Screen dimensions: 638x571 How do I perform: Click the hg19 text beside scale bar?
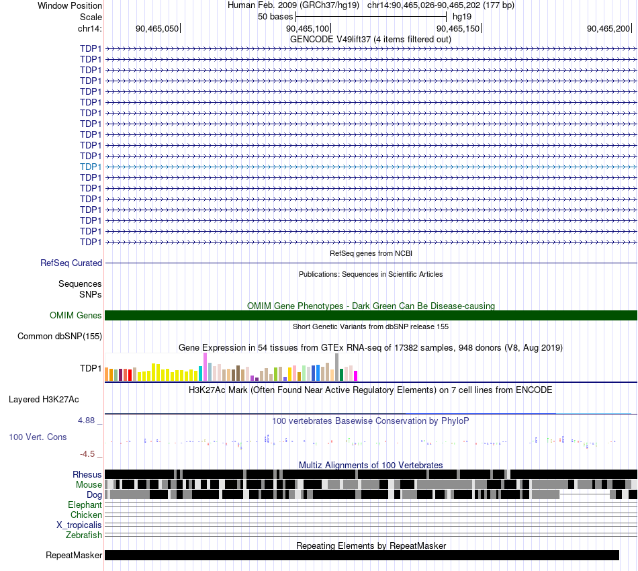[462, 17]
